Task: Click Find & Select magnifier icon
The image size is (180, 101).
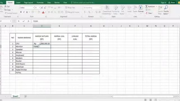Action: click(x=166, y=8)
